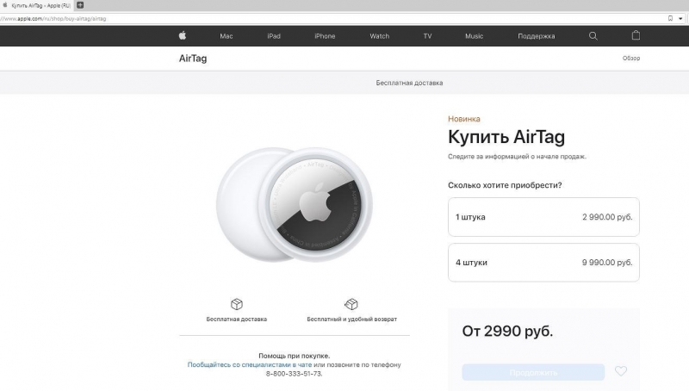Select the 1 штука option
This screenshot has height=391, width=689.
[x=543, y=217]
